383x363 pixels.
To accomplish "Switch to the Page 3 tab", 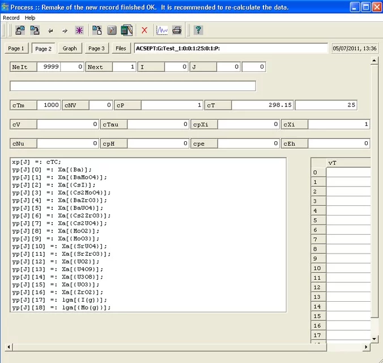I will 96,49.
